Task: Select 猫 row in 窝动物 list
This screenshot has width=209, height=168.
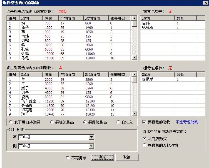Action: tap(69, 45)
